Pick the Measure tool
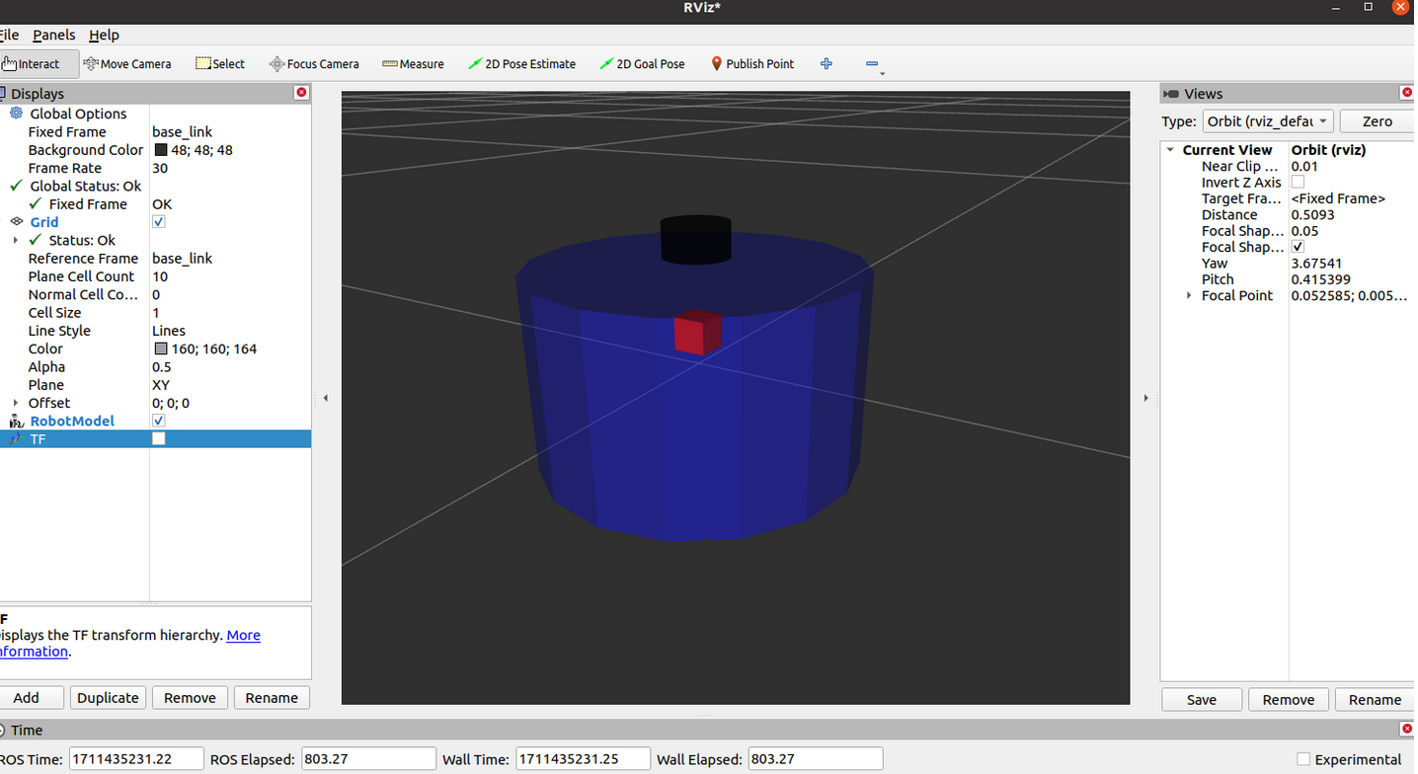1418x774 pixels. 414,64
